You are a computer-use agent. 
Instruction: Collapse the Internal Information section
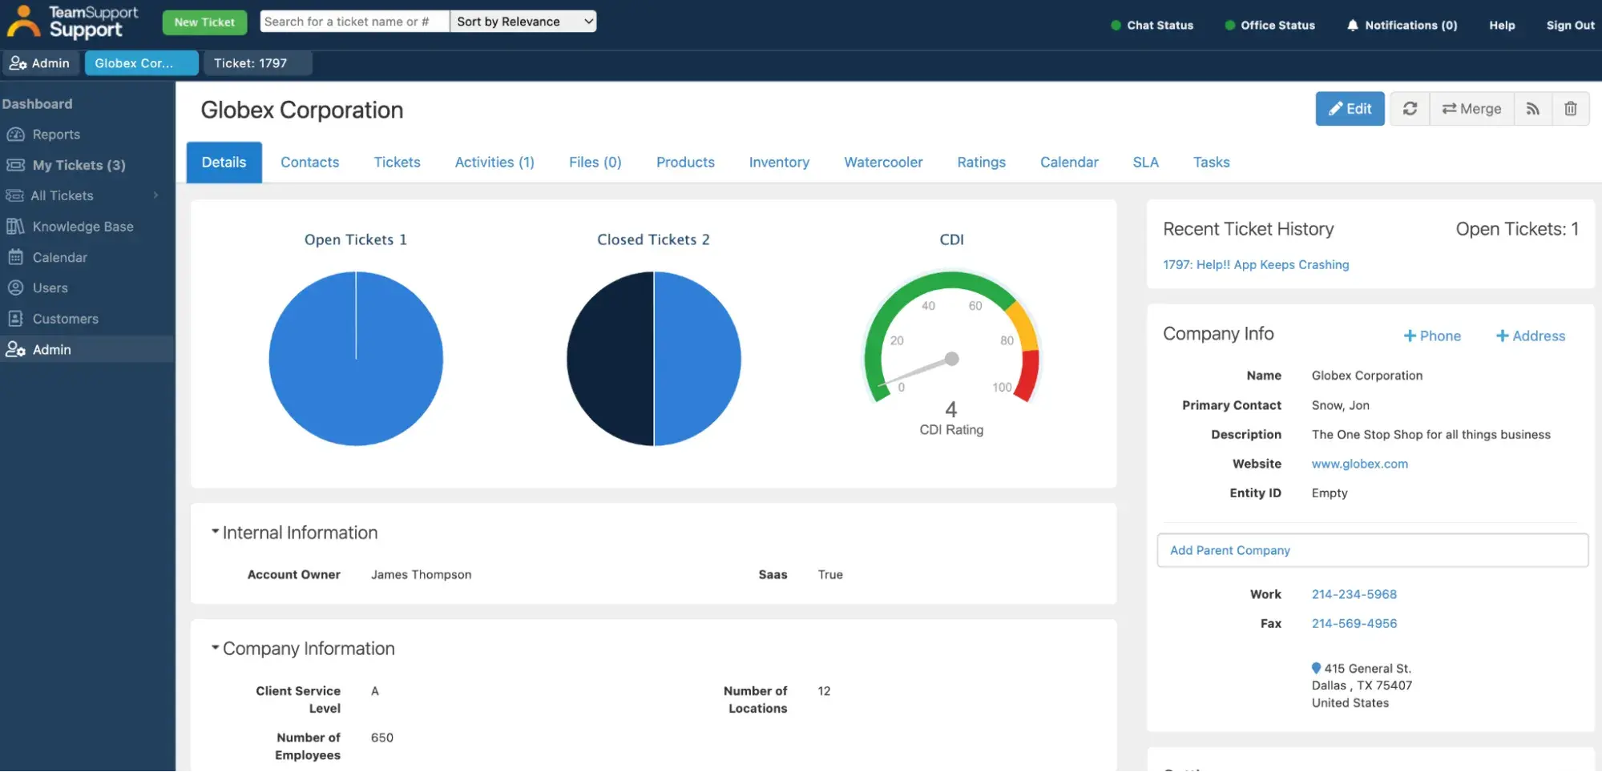[x=215, y=532]
